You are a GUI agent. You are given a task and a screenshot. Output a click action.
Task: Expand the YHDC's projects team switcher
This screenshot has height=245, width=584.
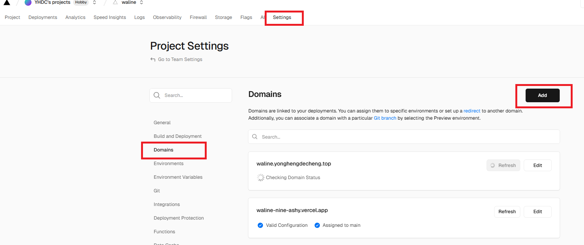[94, 3]
